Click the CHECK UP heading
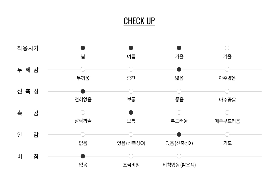This screenshot has width=278, height=184. point(139,21)
